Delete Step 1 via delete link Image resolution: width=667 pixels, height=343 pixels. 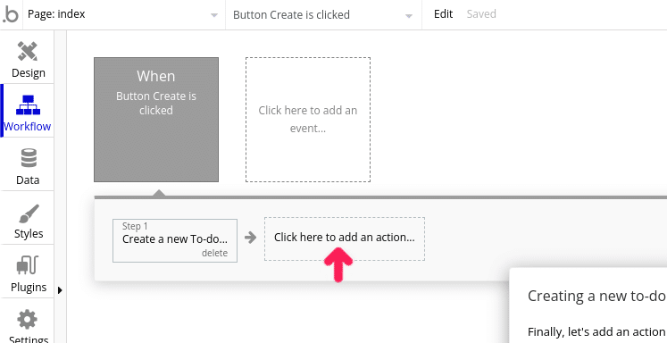[x=214, y=253]
